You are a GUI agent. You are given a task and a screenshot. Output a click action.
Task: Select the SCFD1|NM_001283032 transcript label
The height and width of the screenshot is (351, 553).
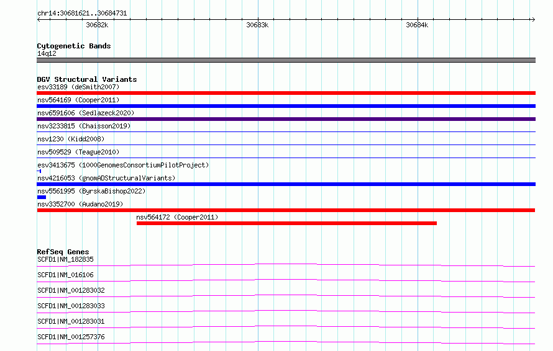pos(71,290)
